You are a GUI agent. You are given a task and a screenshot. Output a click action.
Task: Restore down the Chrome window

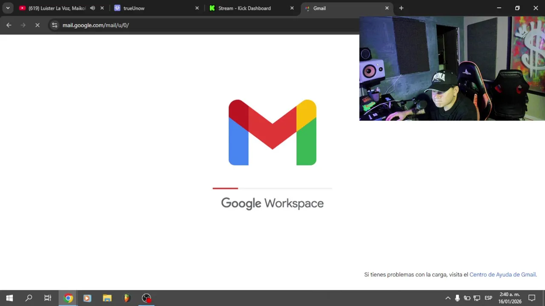517,8
